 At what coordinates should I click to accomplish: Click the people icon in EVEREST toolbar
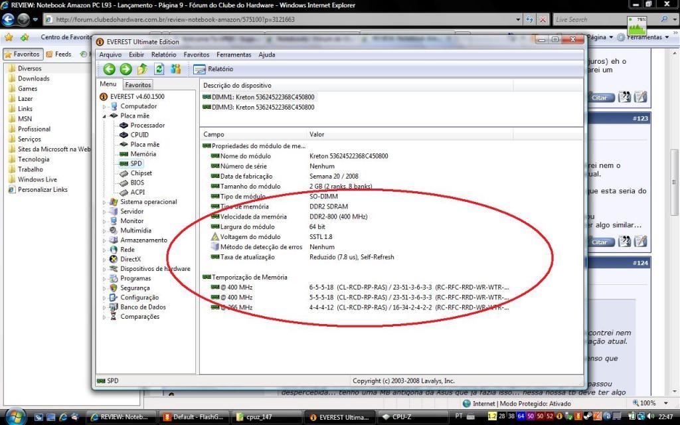tap(175, 69)
